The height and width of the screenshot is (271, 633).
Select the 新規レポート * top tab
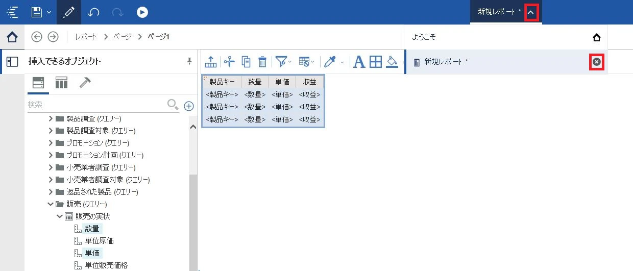pyautogui.click(x=499, y=12)
